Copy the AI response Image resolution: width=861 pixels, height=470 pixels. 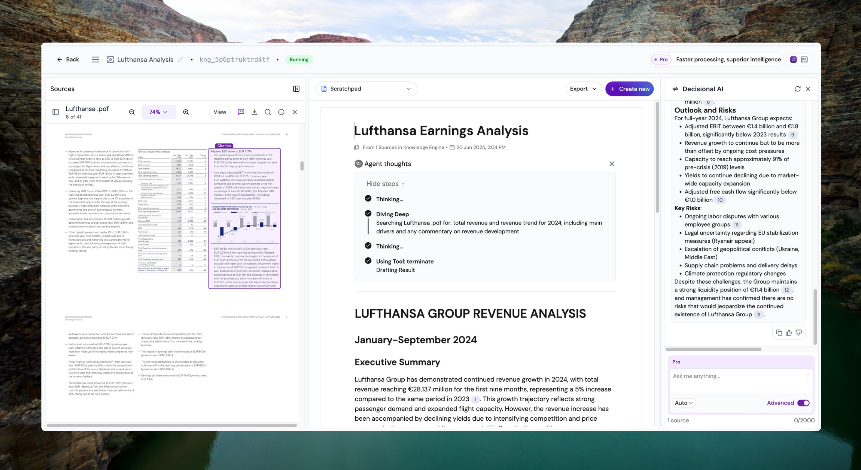pyautogui.click(x=779, y=333)
